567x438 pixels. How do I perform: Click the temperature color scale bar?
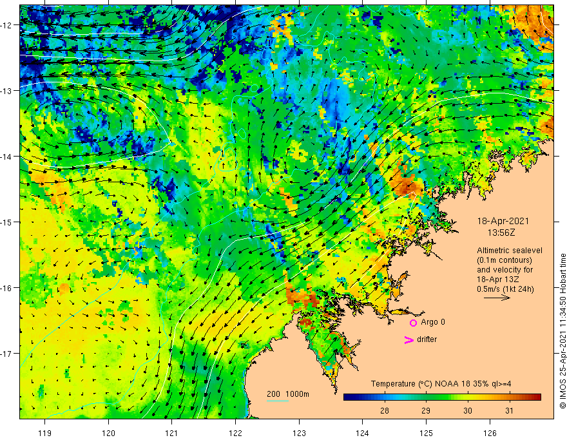tap(442, 397)
